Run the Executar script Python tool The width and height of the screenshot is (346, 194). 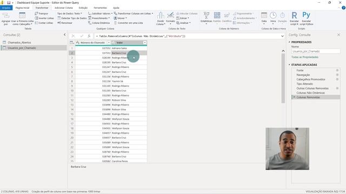[307, 18]
